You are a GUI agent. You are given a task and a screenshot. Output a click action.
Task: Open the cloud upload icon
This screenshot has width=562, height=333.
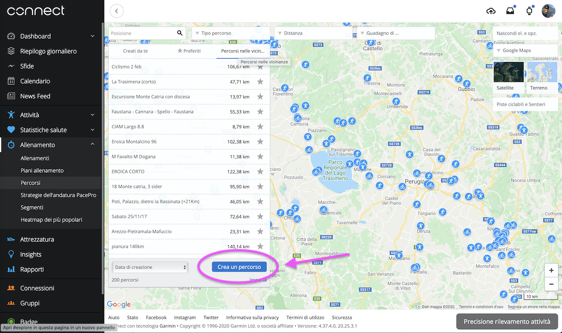(x=491, y=10)
